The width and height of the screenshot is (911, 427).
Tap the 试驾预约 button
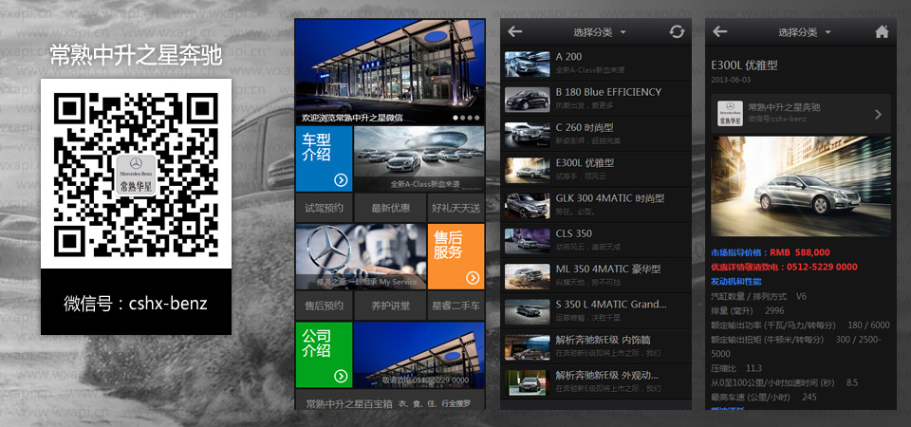(x=325, y=208)
